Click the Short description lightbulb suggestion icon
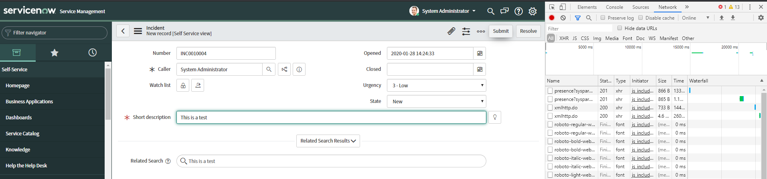 click(495, 117)
